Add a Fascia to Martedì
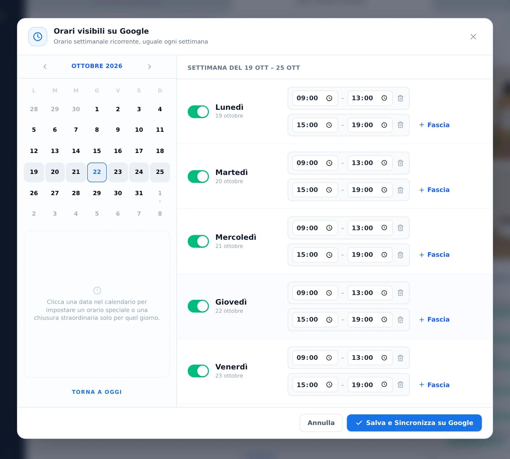The image size is (510, 459). point(434,190)
